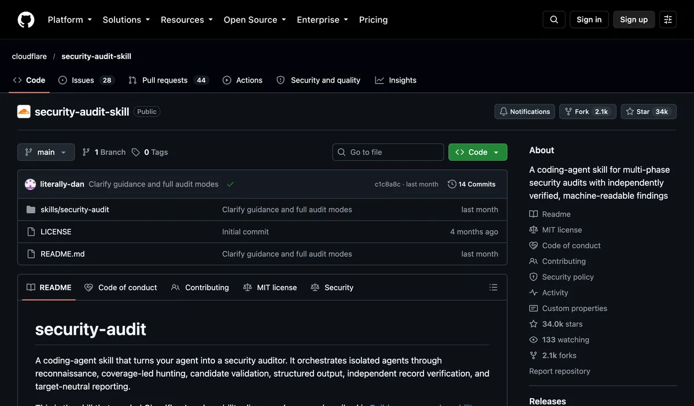This screenshot has height=406, width=694.
Task: Open the cloudflare owner link
Action: coord(29,57)
